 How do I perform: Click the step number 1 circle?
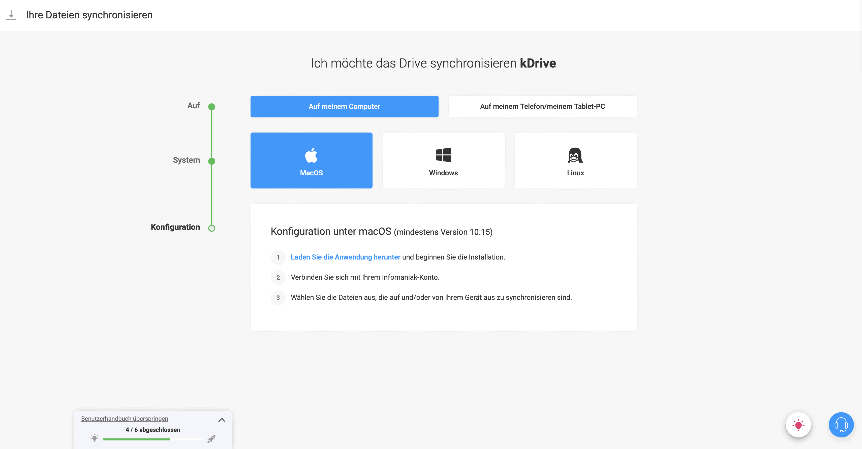(278, 257)
